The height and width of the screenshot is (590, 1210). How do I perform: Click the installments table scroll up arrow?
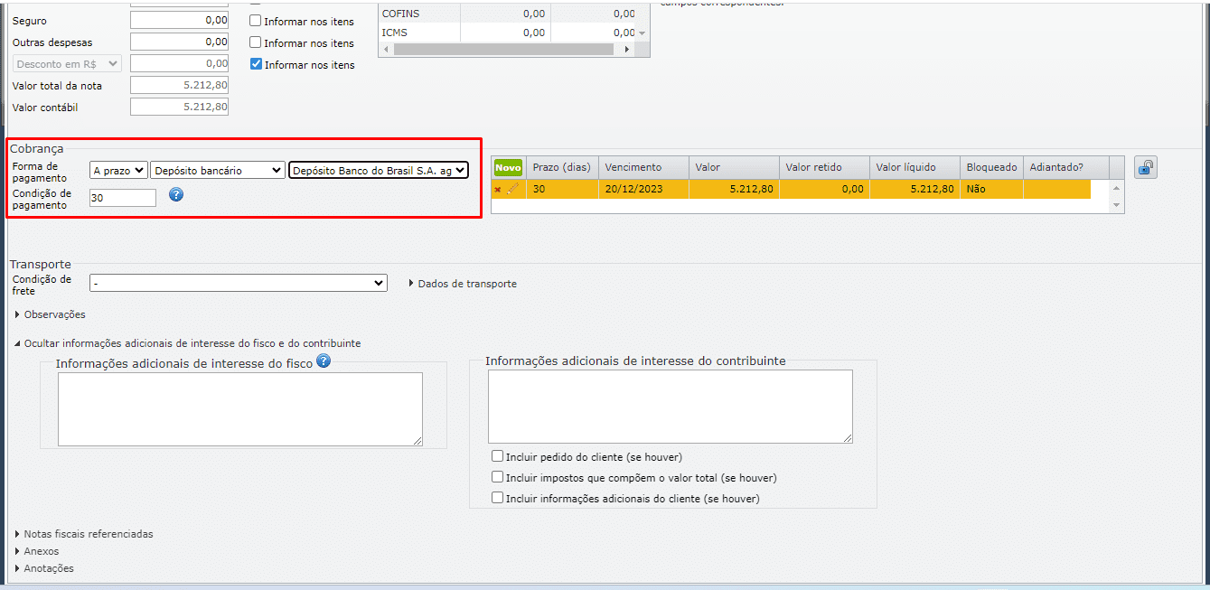(1117, 188)
